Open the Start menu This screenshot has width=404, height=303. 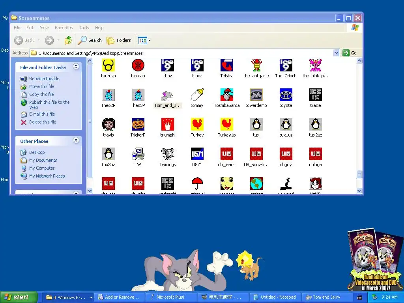pyautogui.click(x=19, y=297)
